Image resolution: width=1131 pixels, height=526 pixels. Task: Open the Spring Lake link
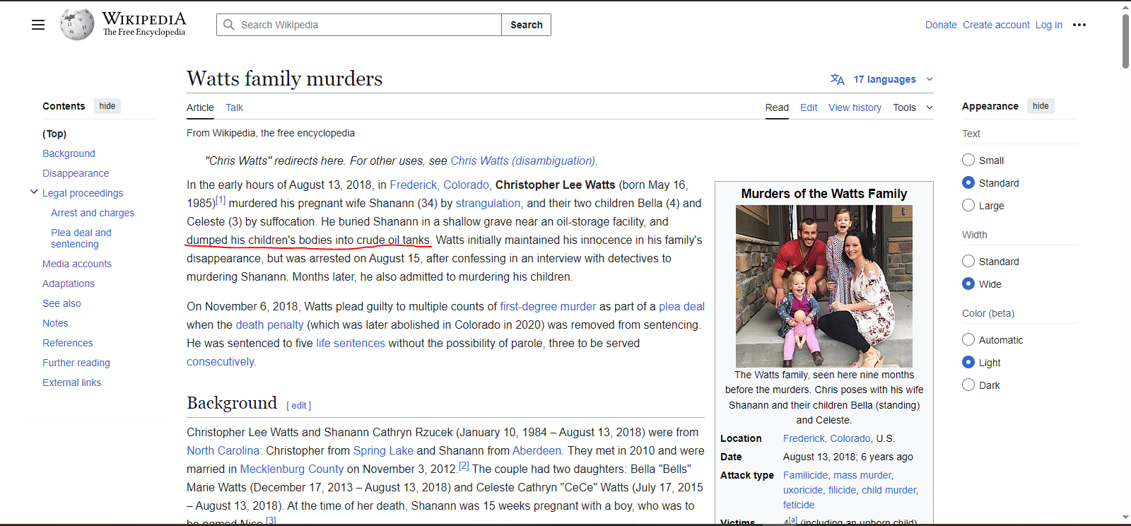pyautogui.click(x=383, y=450)
